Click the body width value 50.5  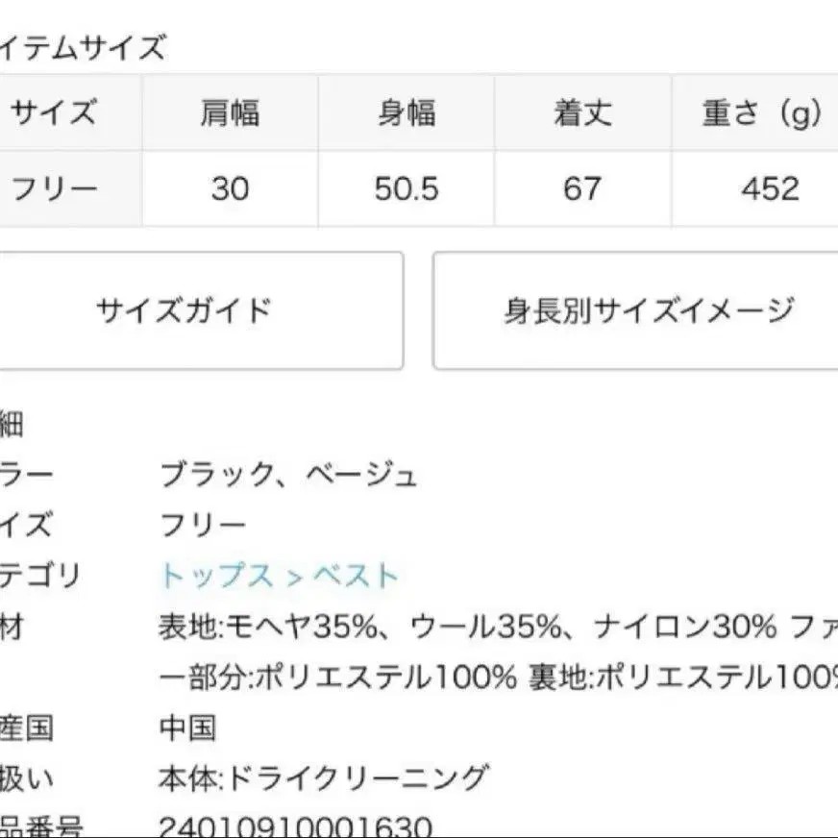(x=407, y=188)
